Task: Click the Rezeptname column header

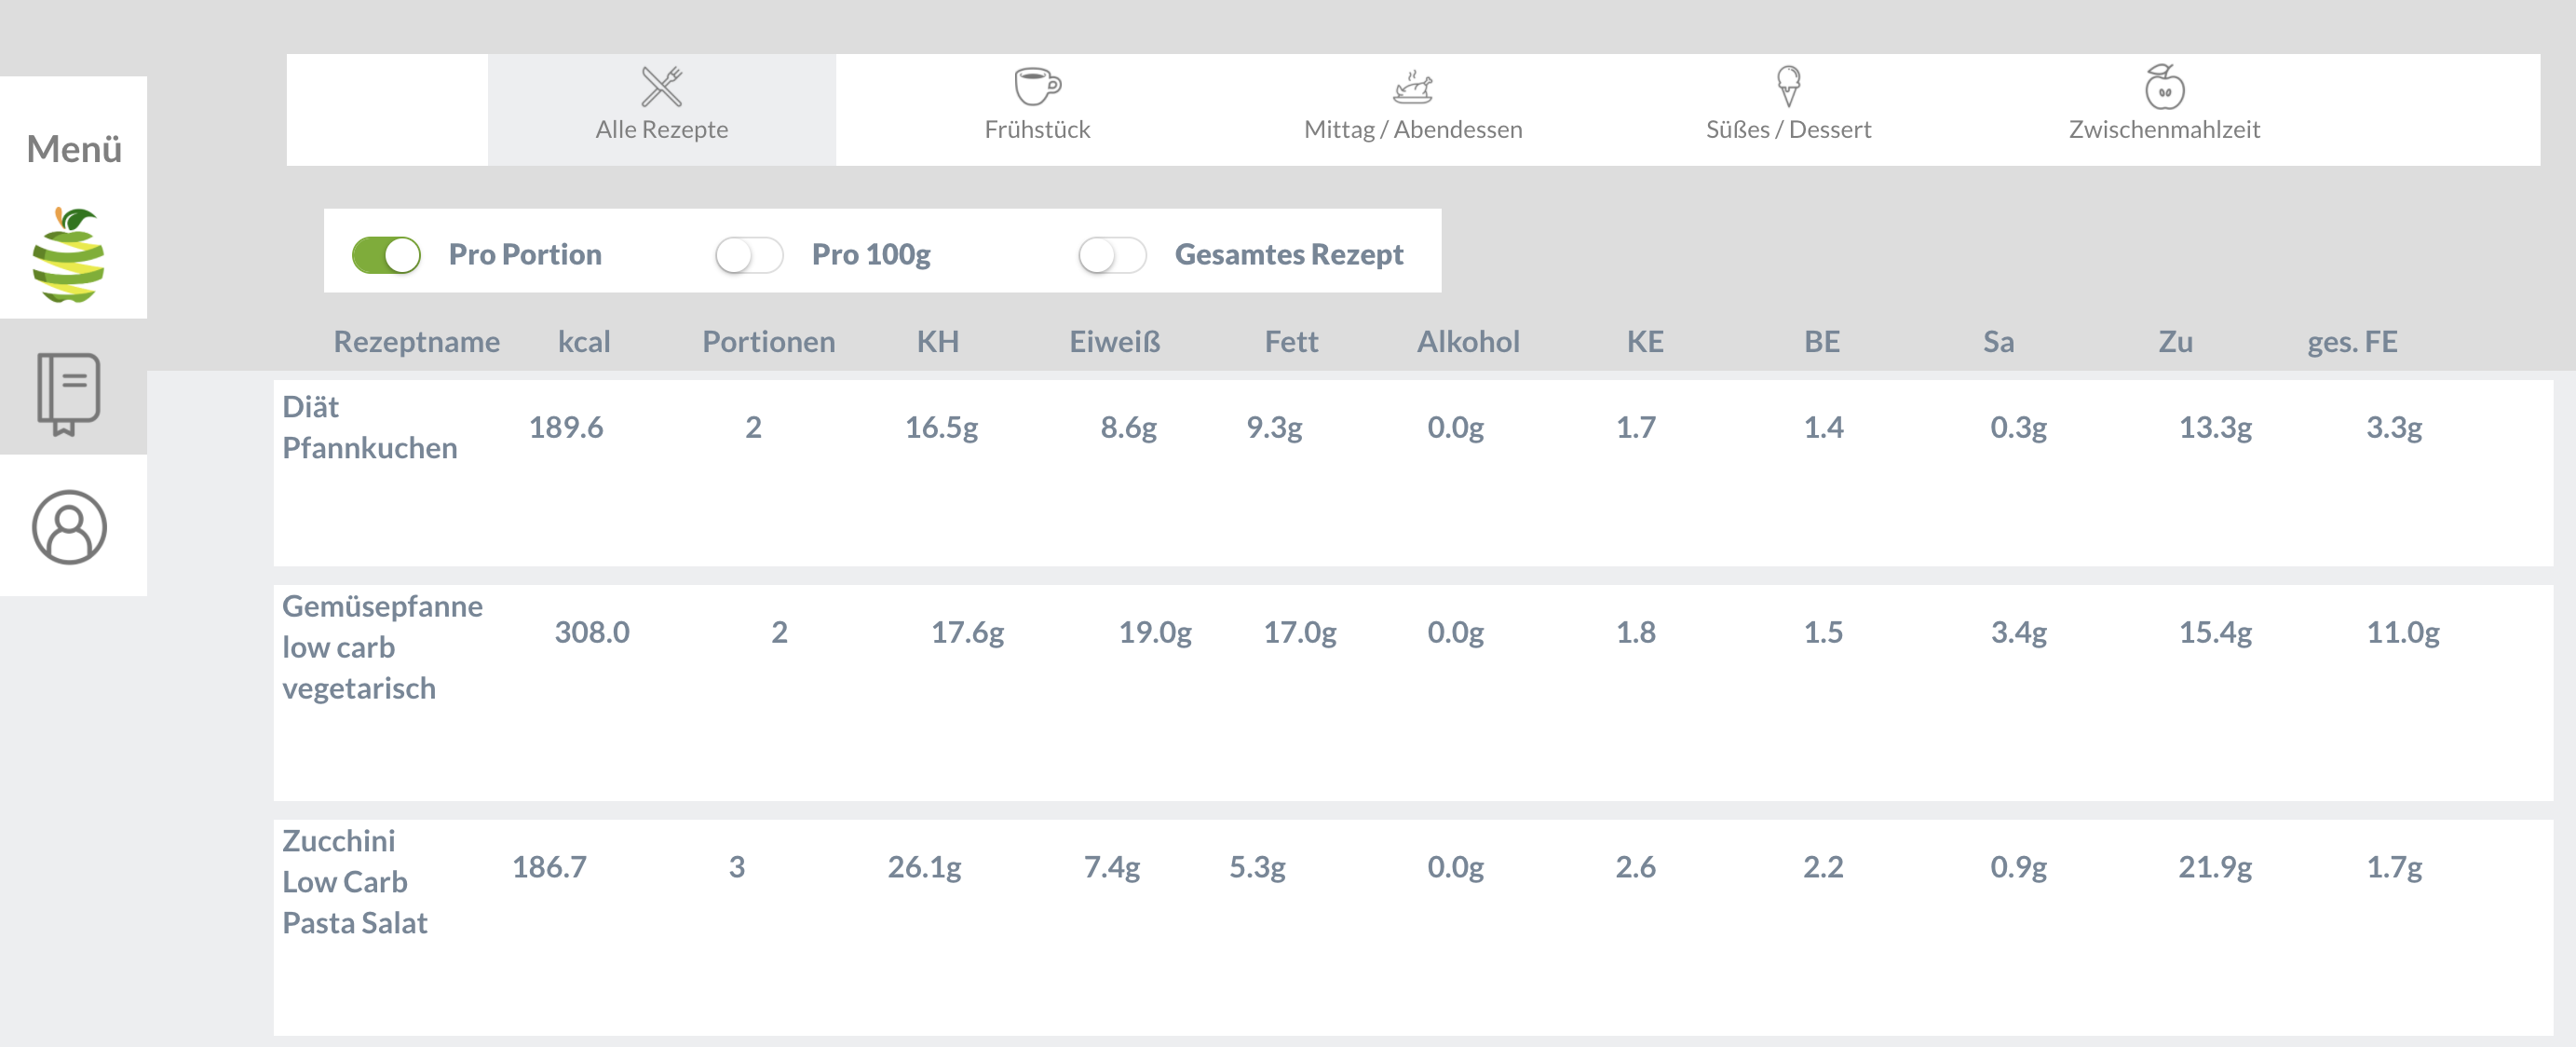Action: 416,342
